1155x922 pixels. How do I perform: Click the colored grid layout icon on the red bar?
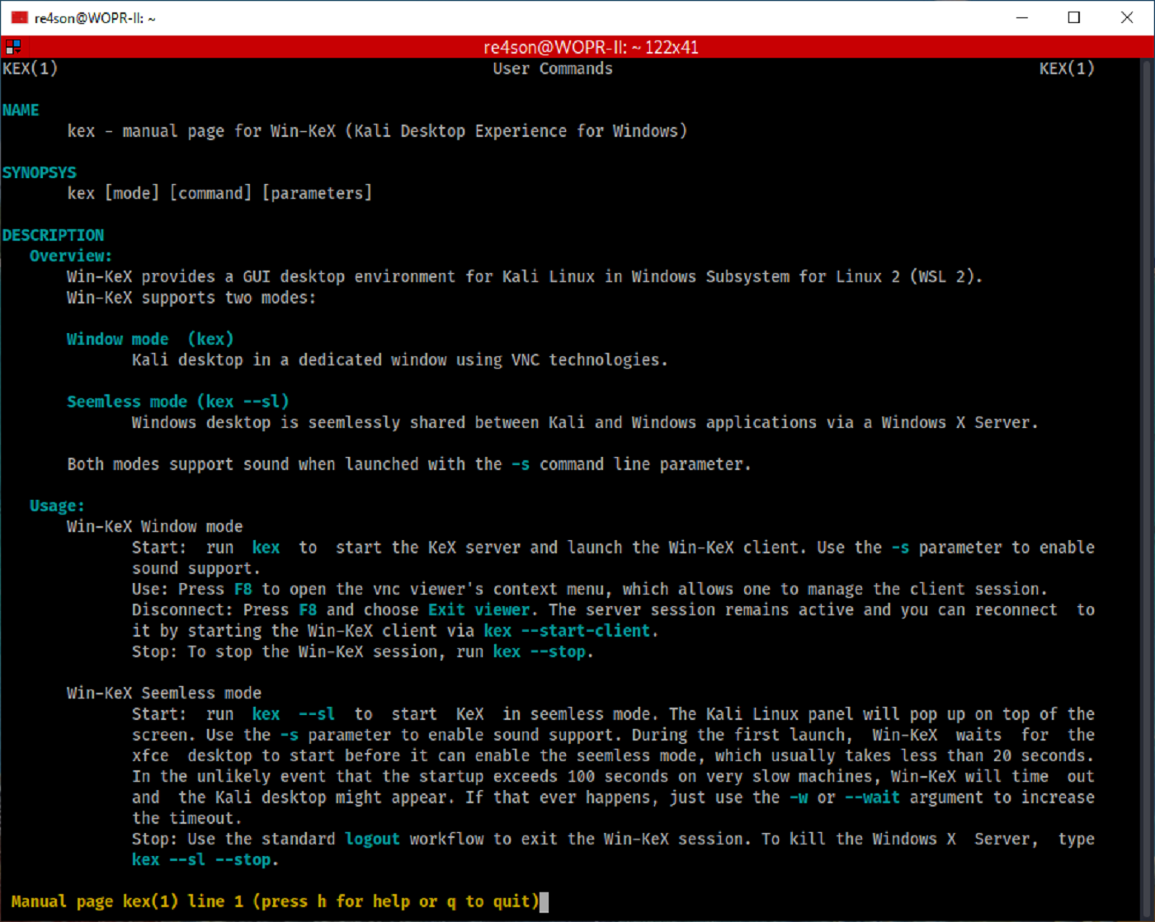pyautogui.click(x=13, y=46)
